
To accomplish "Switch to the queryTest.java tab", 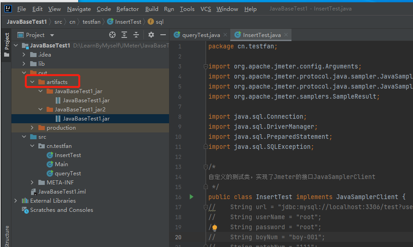I will click(x=201, y=35).
